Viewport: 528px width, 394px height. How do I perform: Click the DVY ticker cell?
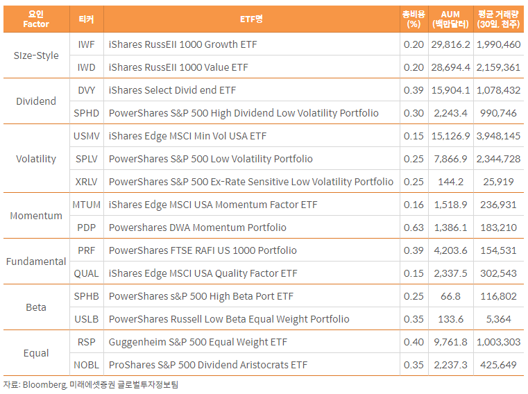click(x=86, y=90)
